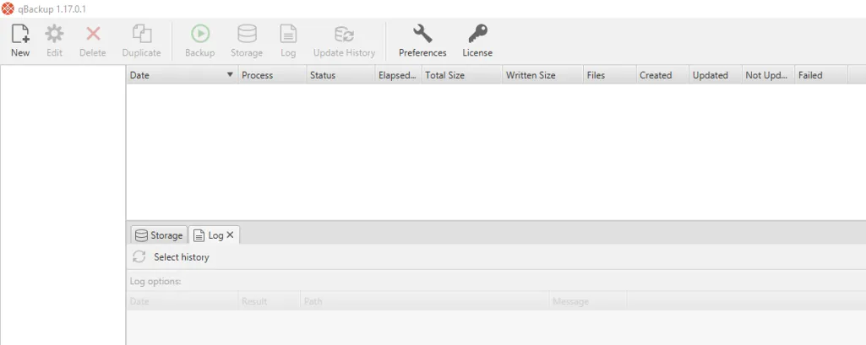This screenshot has width=866, height=345.
Task: Click the Created column header
Action: (662, 75)
